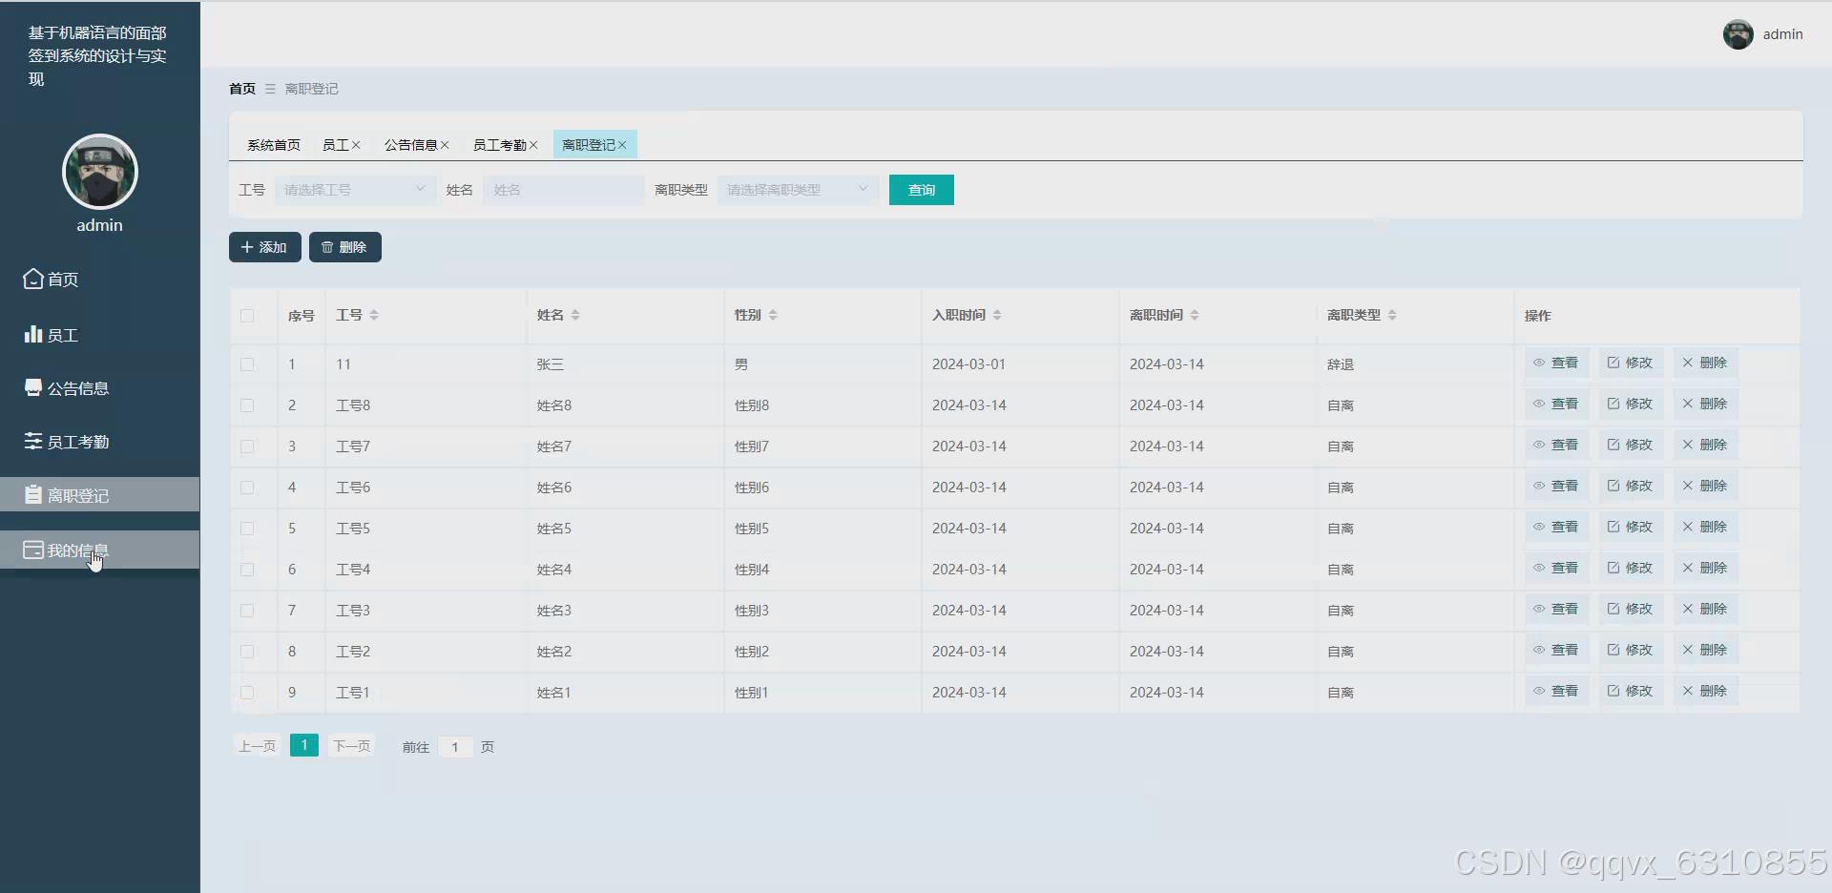This screenshot has width=1832, height=893.
Task: Click the bulk 删除 button above the table
Action: pos(345,247)
